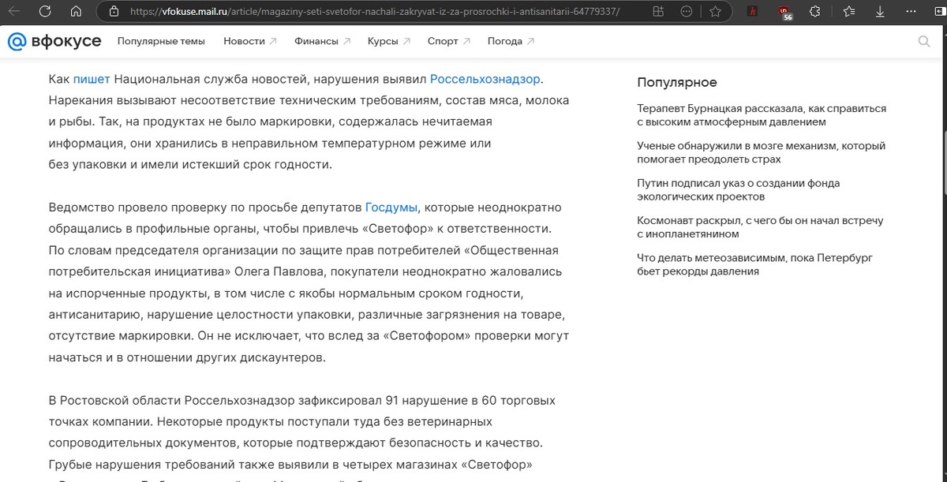The height and width of the screenshot is (482, 947).
Task: Open the browser menu via the ellipsis
Action: coord(909,11)
